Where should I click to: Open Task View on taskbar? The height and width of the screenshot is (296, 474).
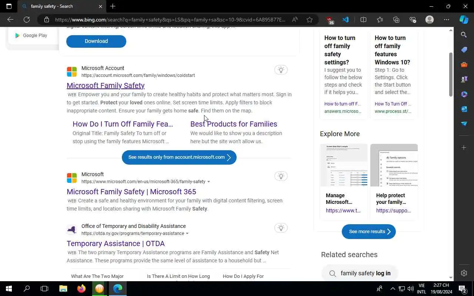coord(44,289)
